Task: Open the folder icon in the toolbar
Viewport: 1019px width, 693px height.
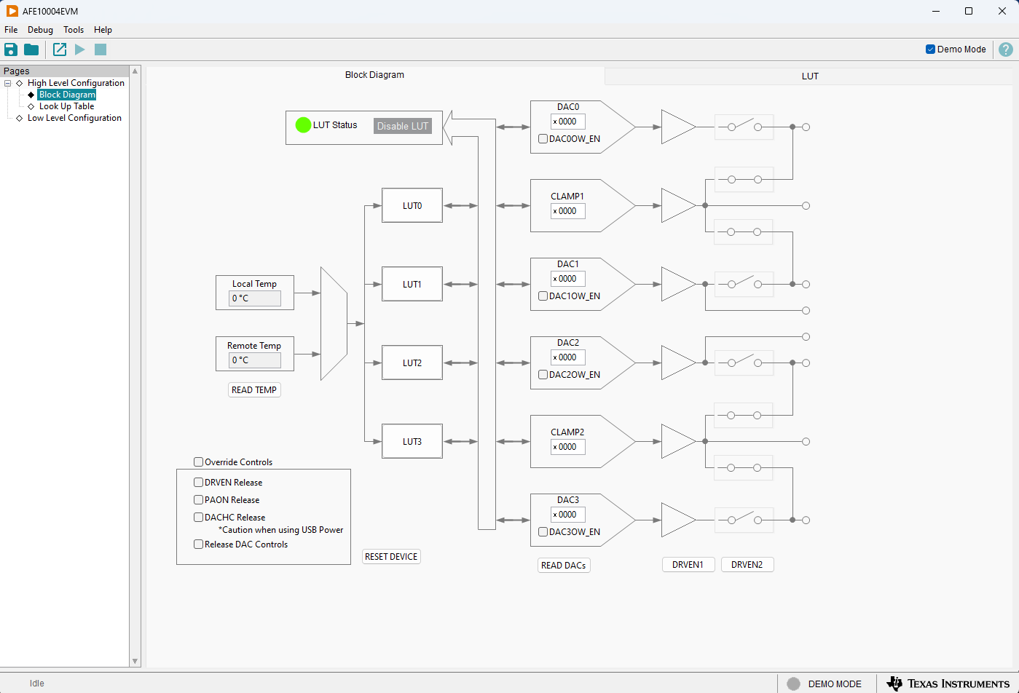Action: tap(31, 49)
